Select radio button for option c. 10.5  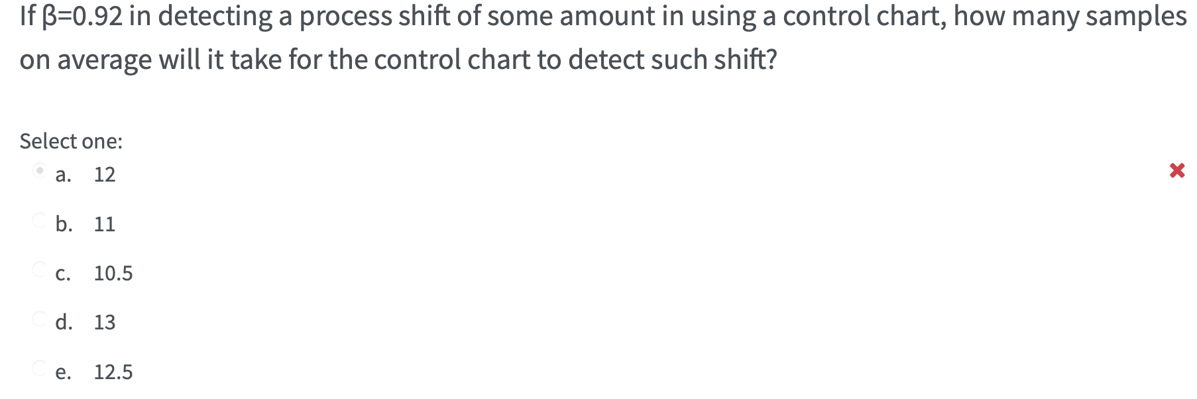(x=38, y=268)
